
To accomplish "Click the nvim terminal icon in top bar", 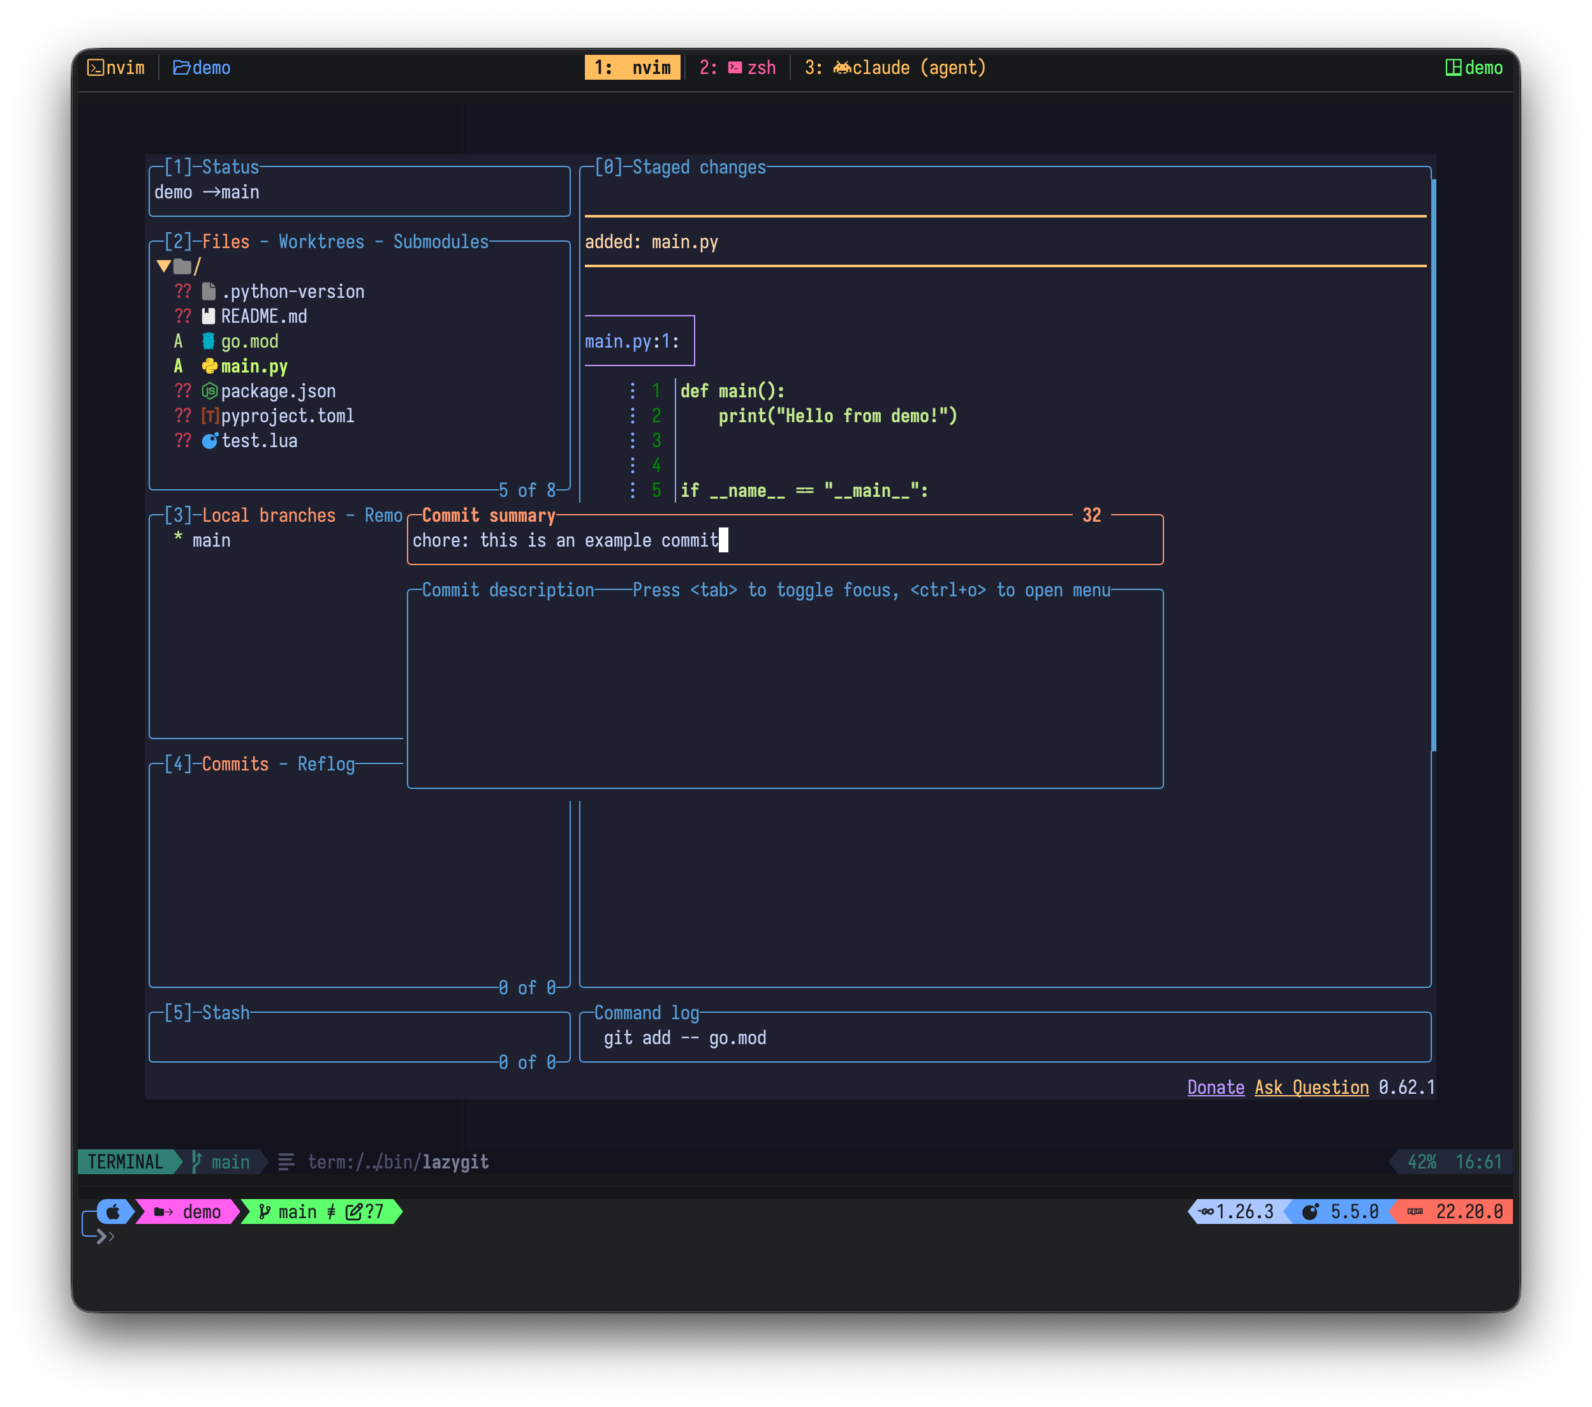I will [x=96, y=68].
